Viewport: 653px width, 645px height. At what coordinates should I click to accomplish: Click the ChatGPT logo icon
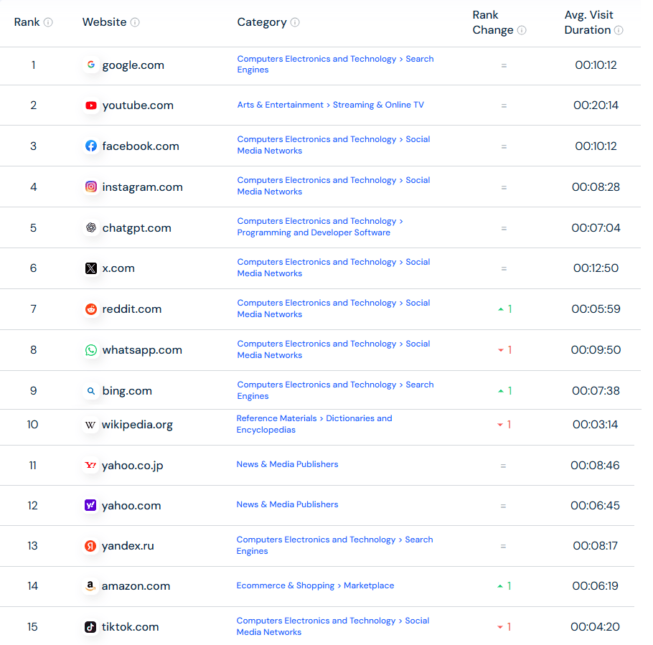[x=91, y=227]
